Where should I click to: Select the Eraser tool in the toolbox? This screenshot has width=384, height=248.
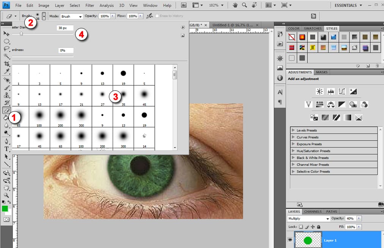[x=6, y=110]
